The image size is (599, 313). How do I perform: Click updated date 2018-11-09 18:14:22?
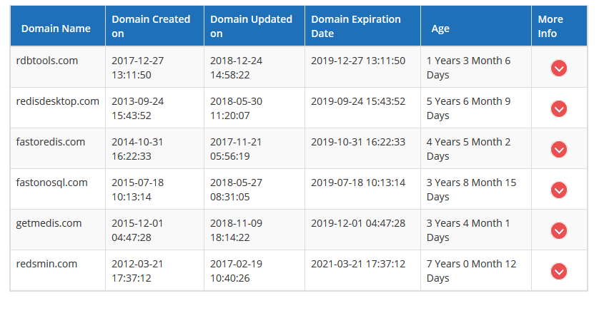coord(236,230)
